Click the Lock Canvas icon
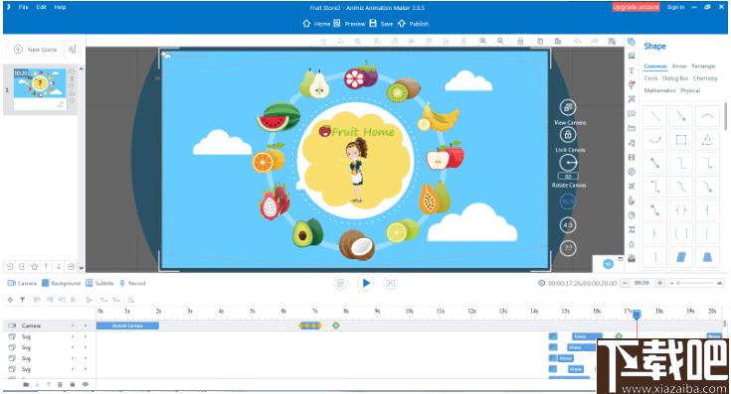 567,135
